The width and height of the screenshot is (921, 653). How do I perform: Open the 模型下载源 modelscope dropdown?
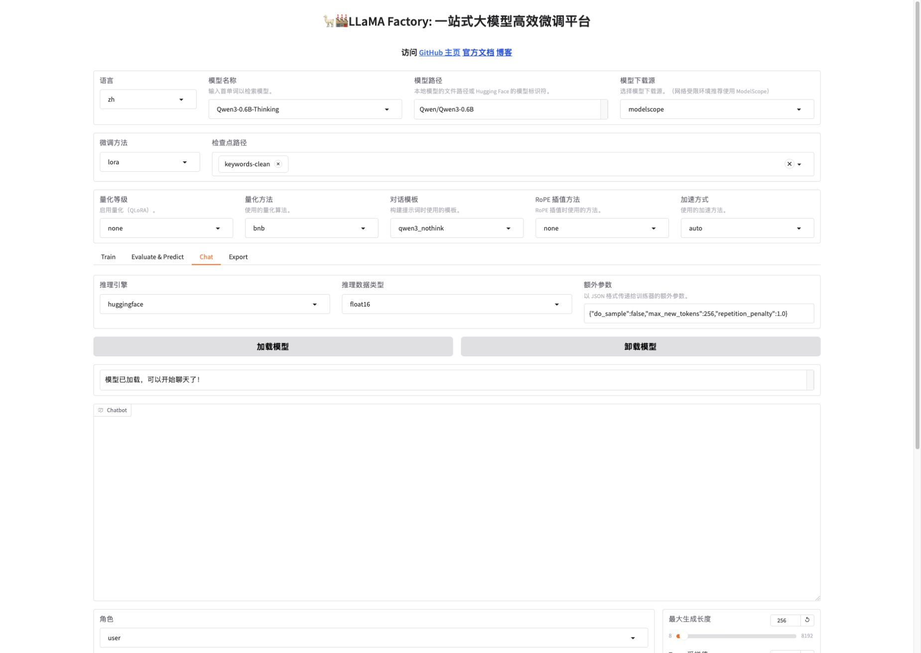(x=717, y=109)
